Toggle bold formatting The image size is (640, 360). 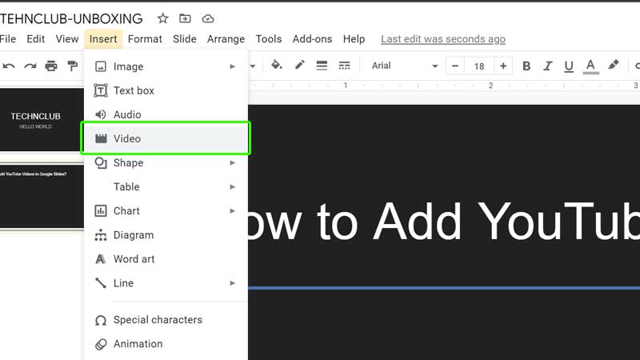point(526,66)
